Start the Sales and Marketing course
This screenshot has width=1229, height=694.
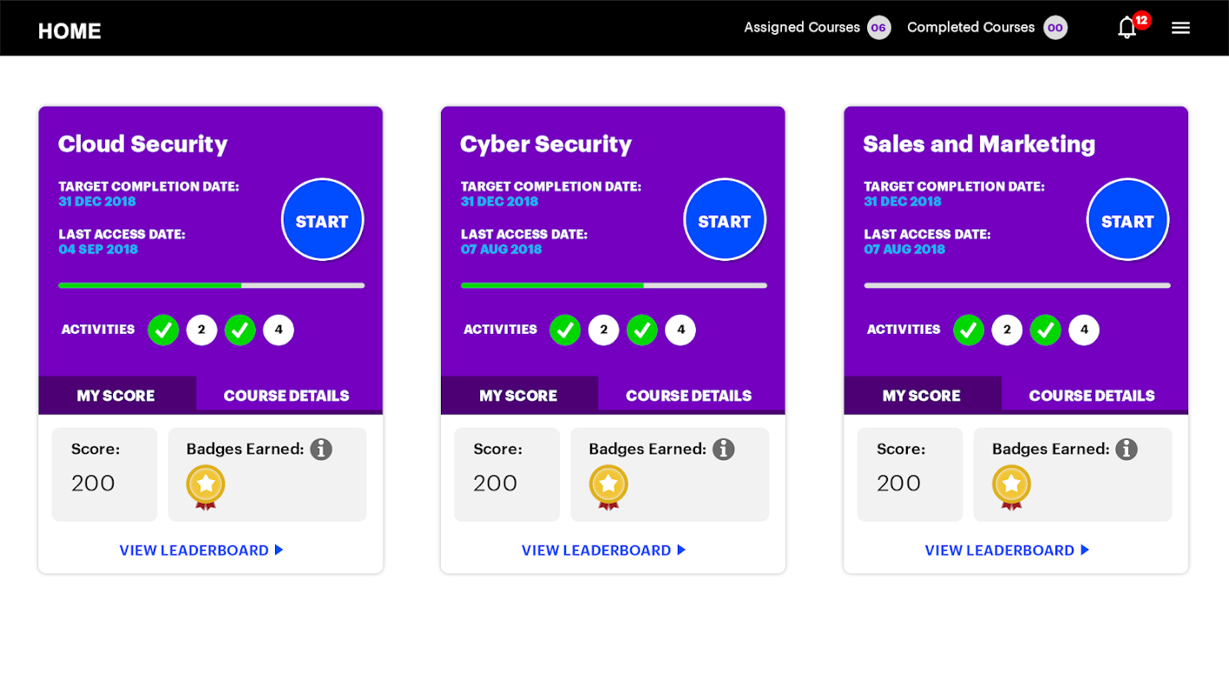tap(1127, 220)
